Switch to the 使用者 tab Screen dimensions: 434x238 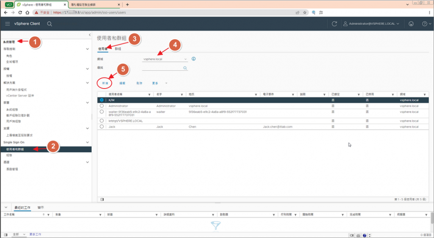coord(103,49)
